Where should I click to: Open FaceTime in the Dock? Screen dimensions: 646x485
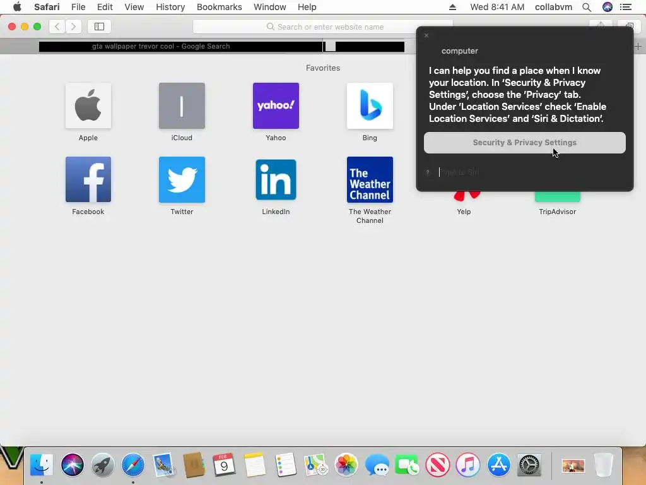[407, 464]
